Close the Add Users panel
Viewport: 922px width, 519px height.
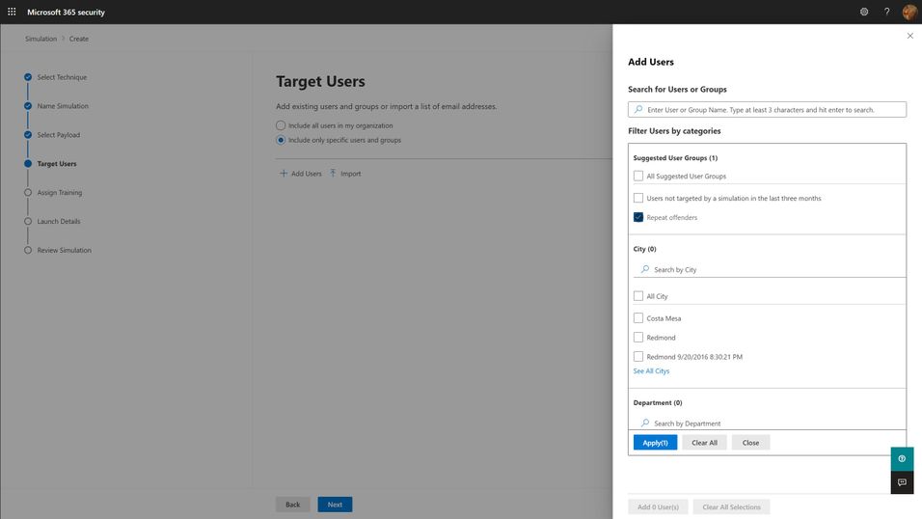(910, 36)
